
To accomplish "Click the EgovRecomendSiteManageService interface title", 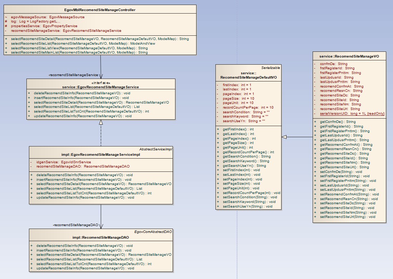I will (x=100, y=87).
